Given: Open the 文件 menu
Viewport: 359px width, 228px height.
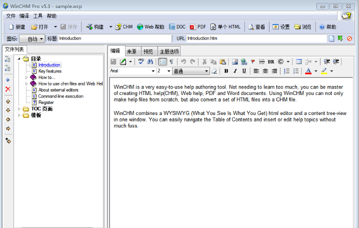Looking at the screenshot, I should tap(11, 16).
